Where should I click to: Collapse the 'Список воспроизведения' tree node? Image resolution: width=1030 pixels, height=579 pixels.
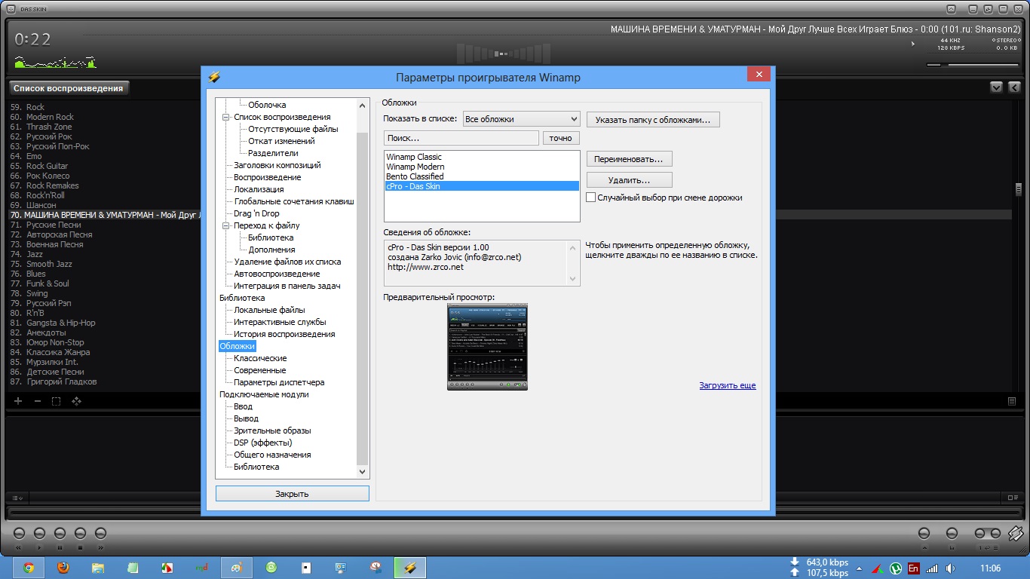coord(225,117)
